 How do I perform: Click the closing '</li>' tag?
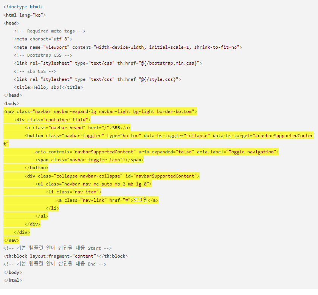[52, 208]
